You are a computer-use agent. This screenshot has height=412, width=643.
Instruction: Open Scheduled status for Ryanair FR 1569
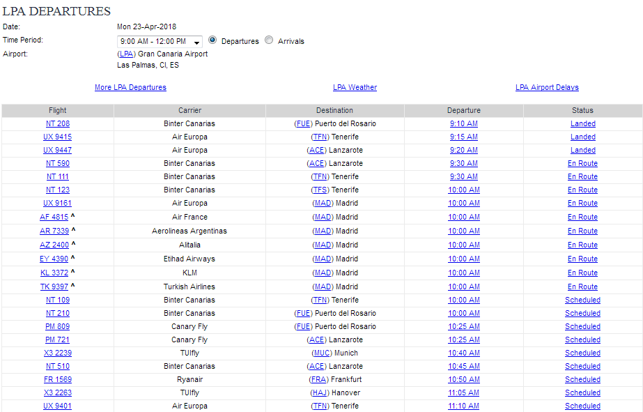[584, 379]
